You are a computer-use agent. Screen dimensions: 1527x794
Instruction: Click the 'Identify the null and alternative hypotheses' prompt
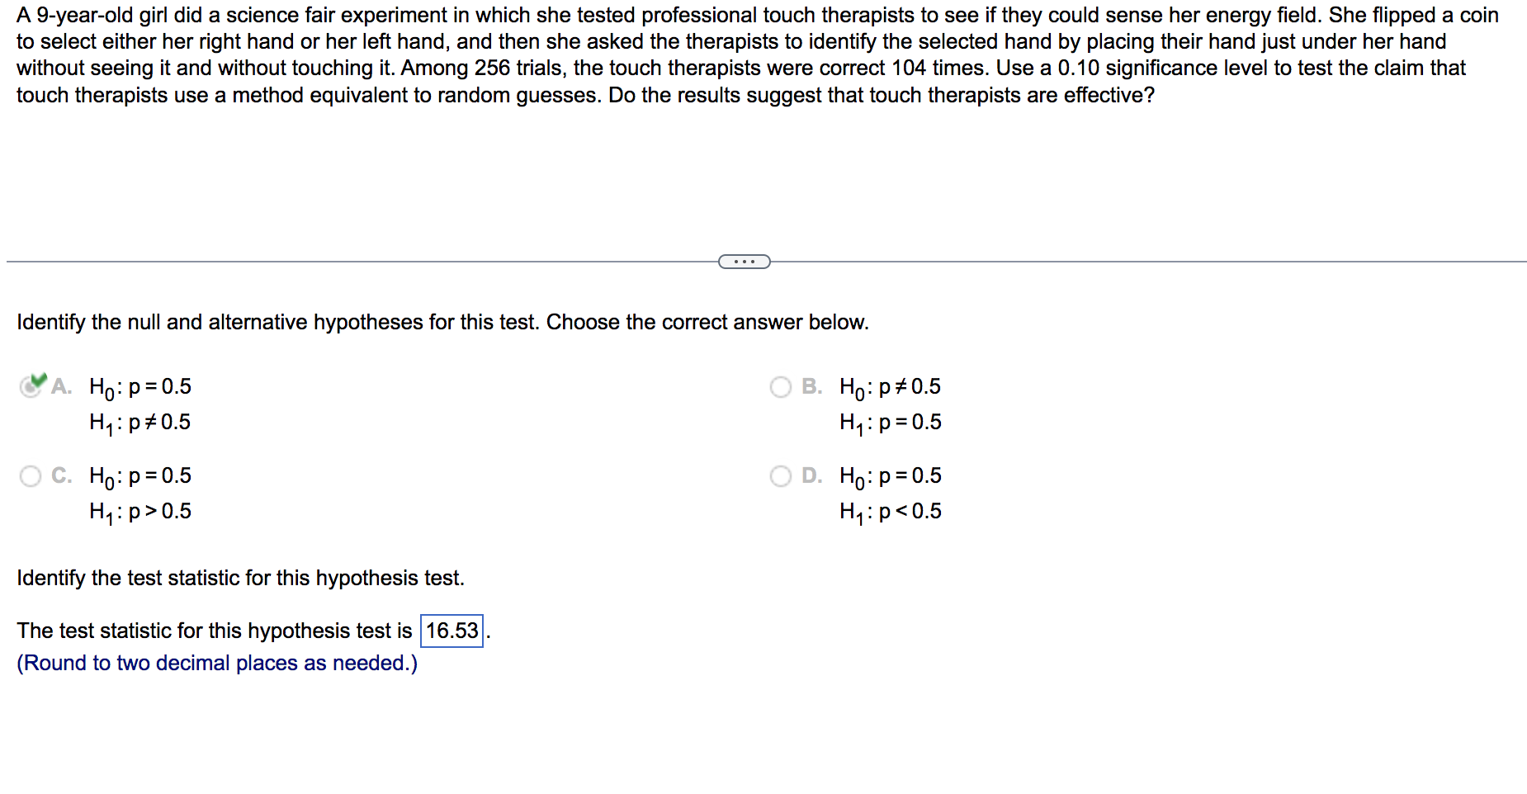pyautogui.click(x=442, y=322)
